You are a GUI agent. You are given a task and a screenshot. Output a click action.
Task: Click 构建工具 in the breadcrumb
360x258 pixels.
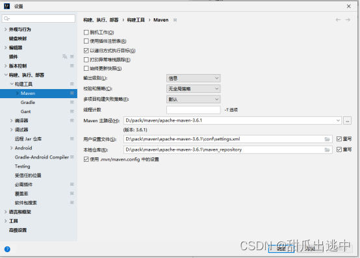(x=136, y=20)
